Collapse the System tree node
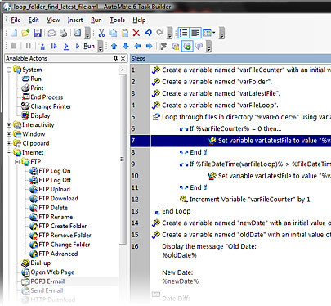The height and width of the screenshot is (306, 331). click(x=9, y=70)
